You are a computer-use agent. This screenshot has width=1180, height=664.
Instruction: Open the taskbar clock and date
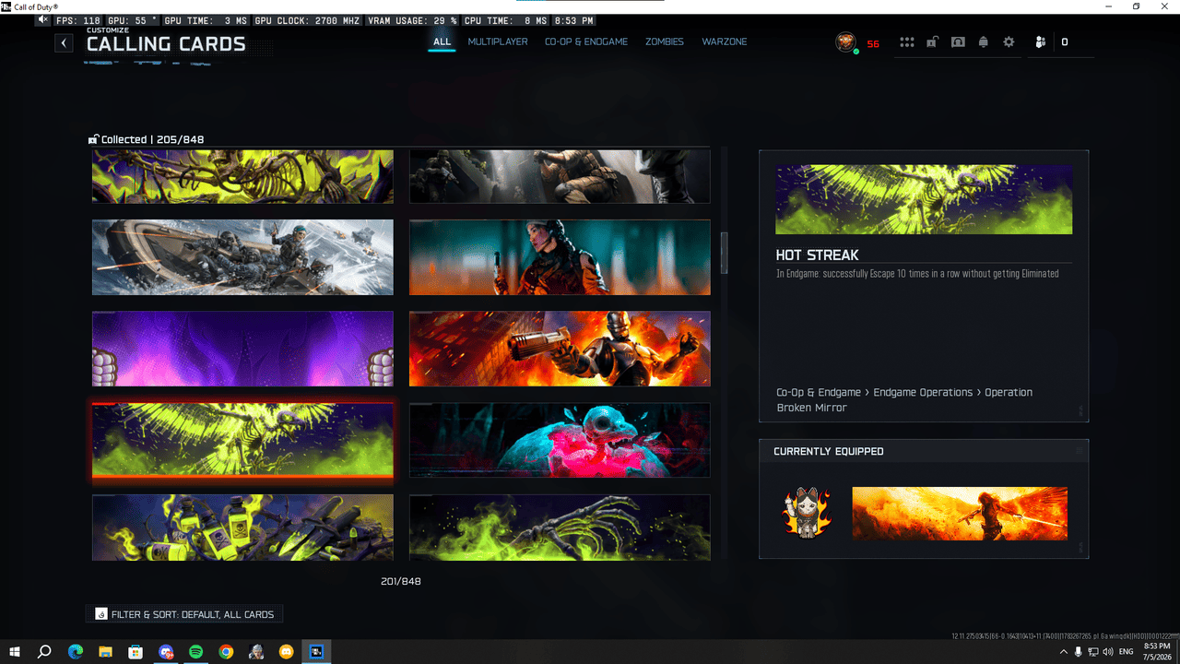point(1156,652)
